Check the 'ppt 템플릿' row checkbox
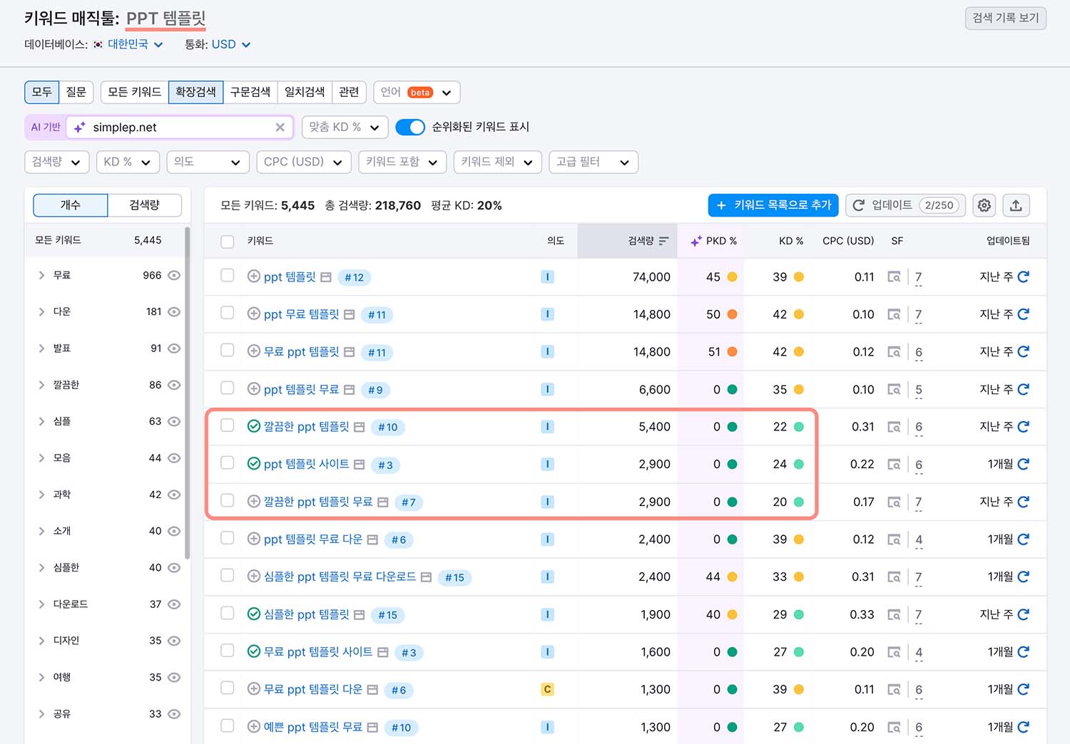1070x744 pixels. [228, 275]
